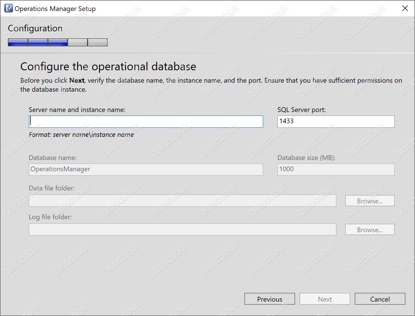Click the 'Data file folder:' label
Viewport: 415px width, 316px height.
coord(52,188)
